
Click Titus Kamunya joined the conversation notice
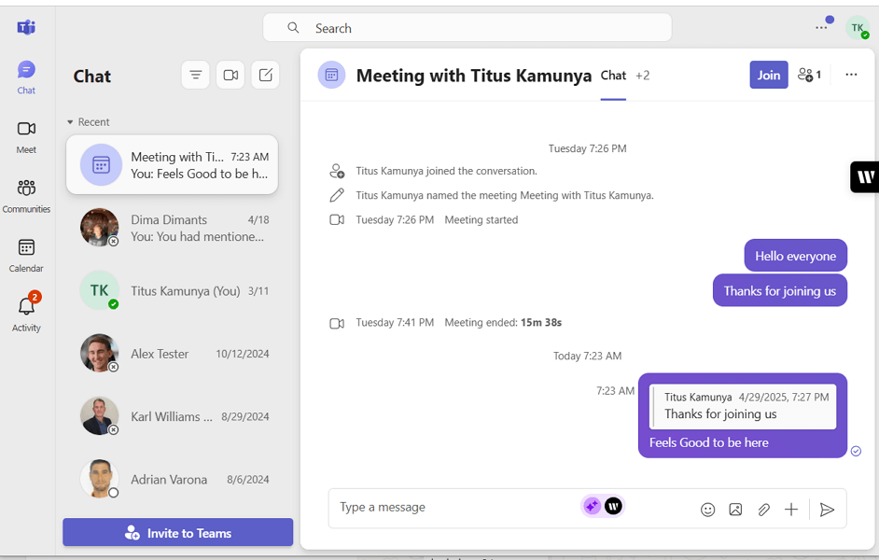[x=446, y=171]
